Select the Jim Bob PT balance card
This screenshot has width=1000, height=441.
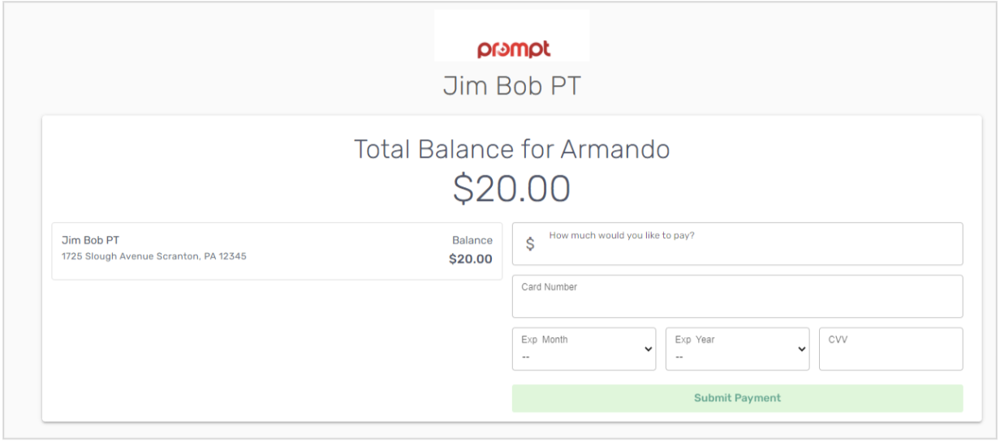pos(277,251)
